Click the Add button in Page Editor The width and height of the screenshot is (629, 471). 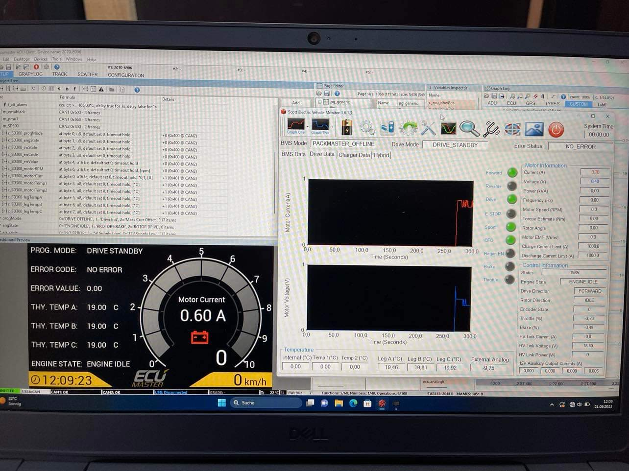click(x=296, y=103)
